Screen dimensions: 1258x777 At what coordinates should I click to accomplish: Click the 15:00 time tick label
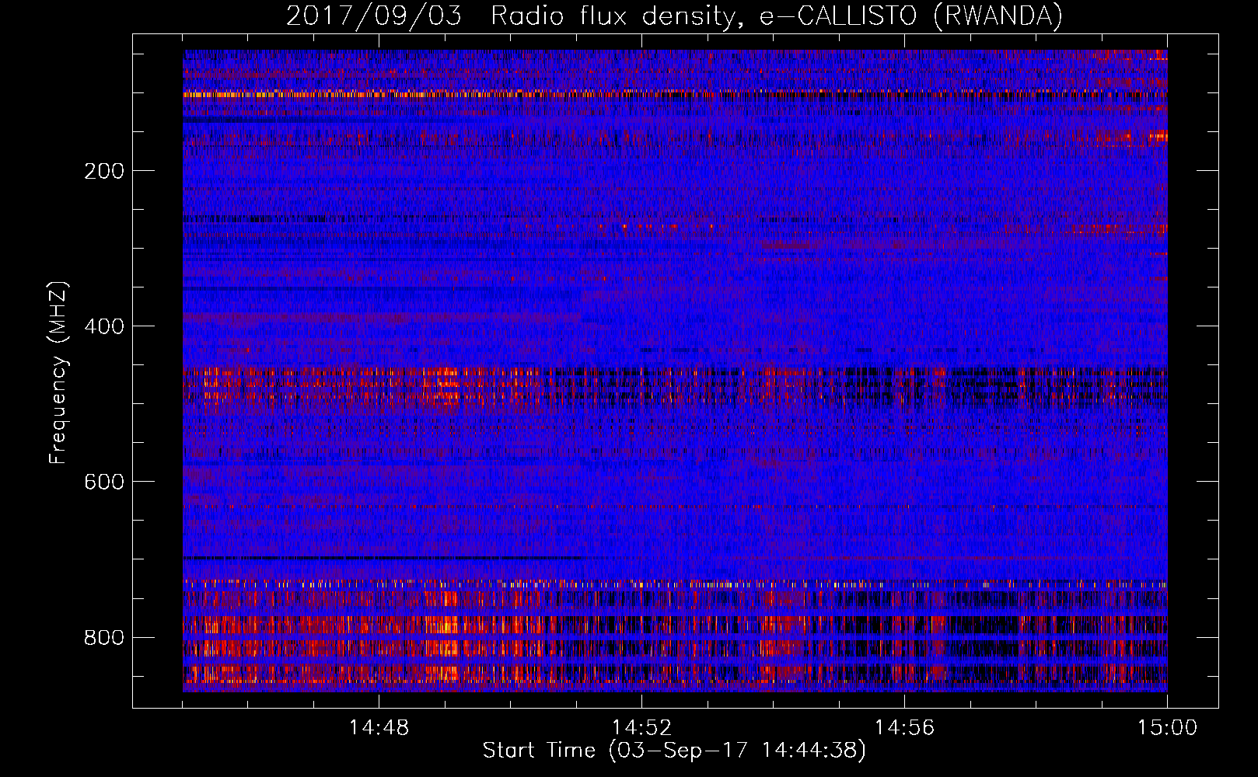point(1167,728)
